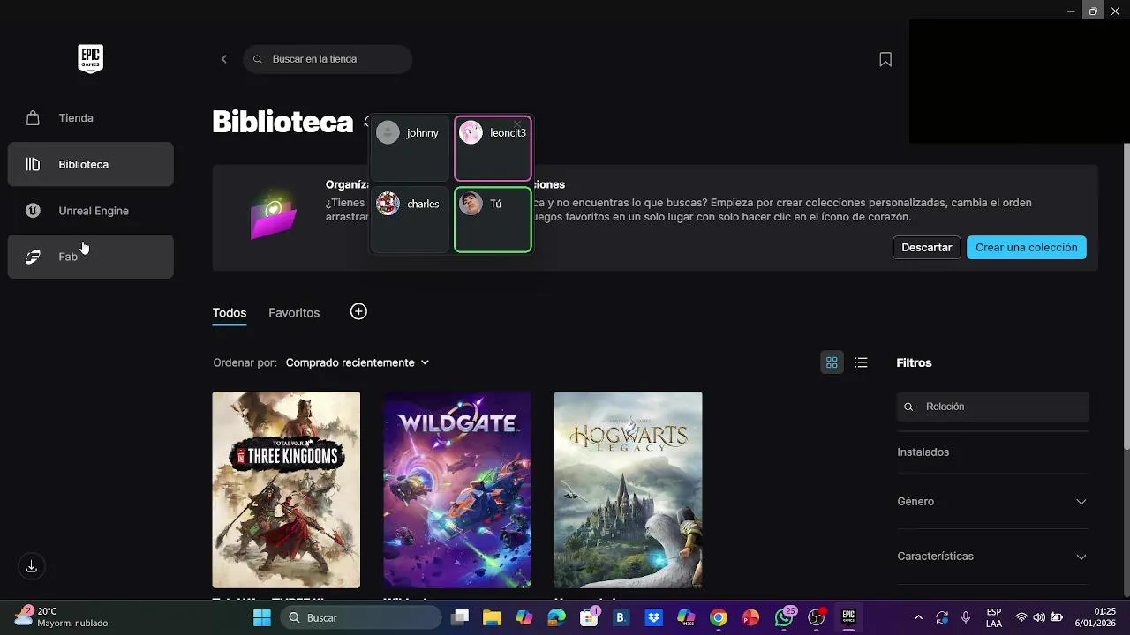Image resolution: width=1130 pixels, height=635 pixels.
Task: Open OBS Studio from the taskbar
Action: (817, 617)
